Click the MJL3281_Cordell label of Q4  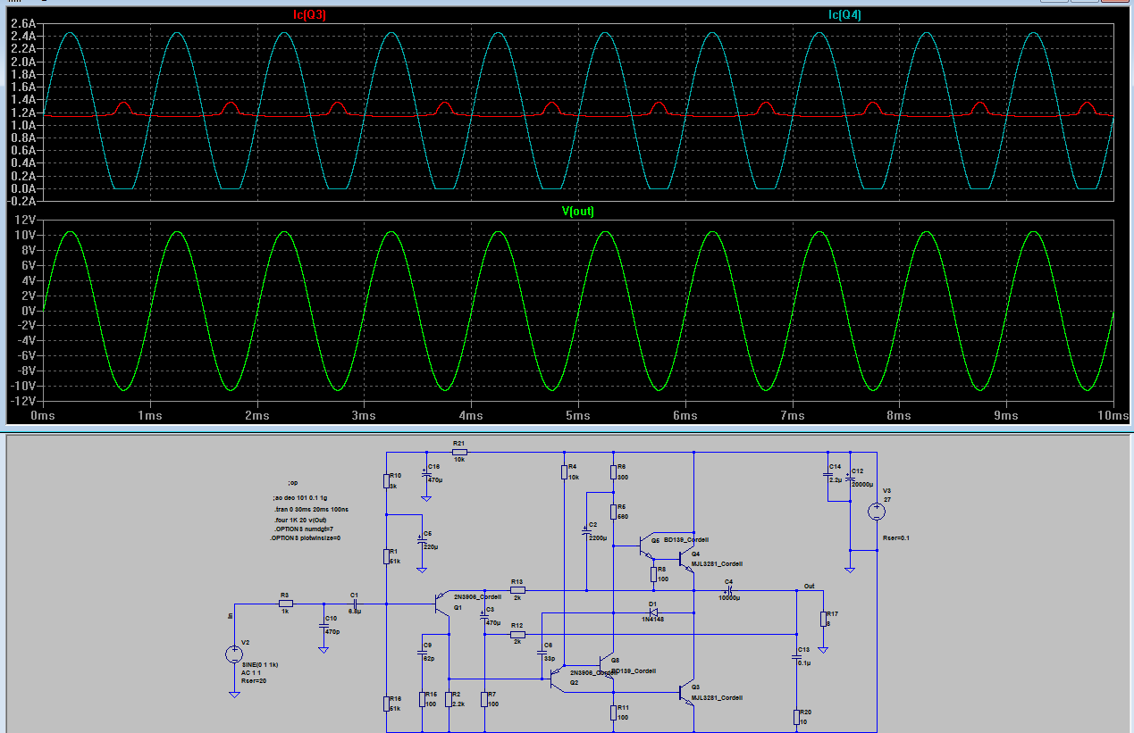pyautogui.click(x=717, y=563)
